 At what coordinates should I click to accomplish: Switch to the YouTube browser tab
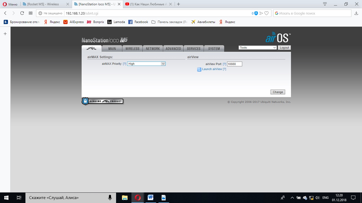[x=149, y=4]
